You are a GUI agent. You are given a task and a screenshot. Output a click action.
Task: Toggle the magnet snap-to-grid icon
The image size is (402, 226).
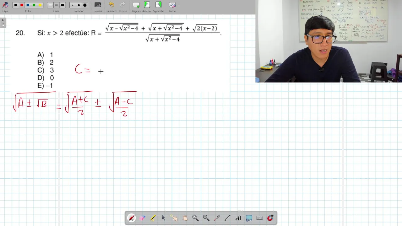pyautogui.click(x=270, y=218)
